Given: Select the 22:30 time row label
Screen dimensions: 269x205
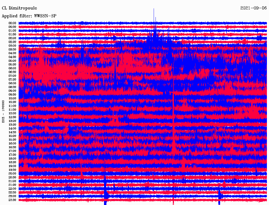Looking at the screenshot, I should click(12, 192).
